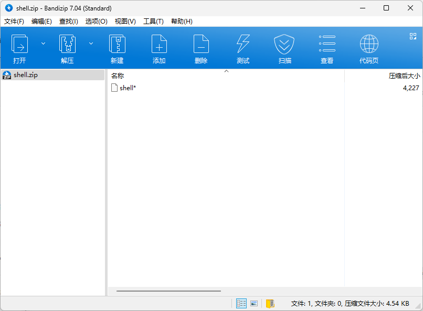Click the yellow archive icon in status bar
Image resolution: width=423 pixels, height=311 pixels.
[270, 303]
